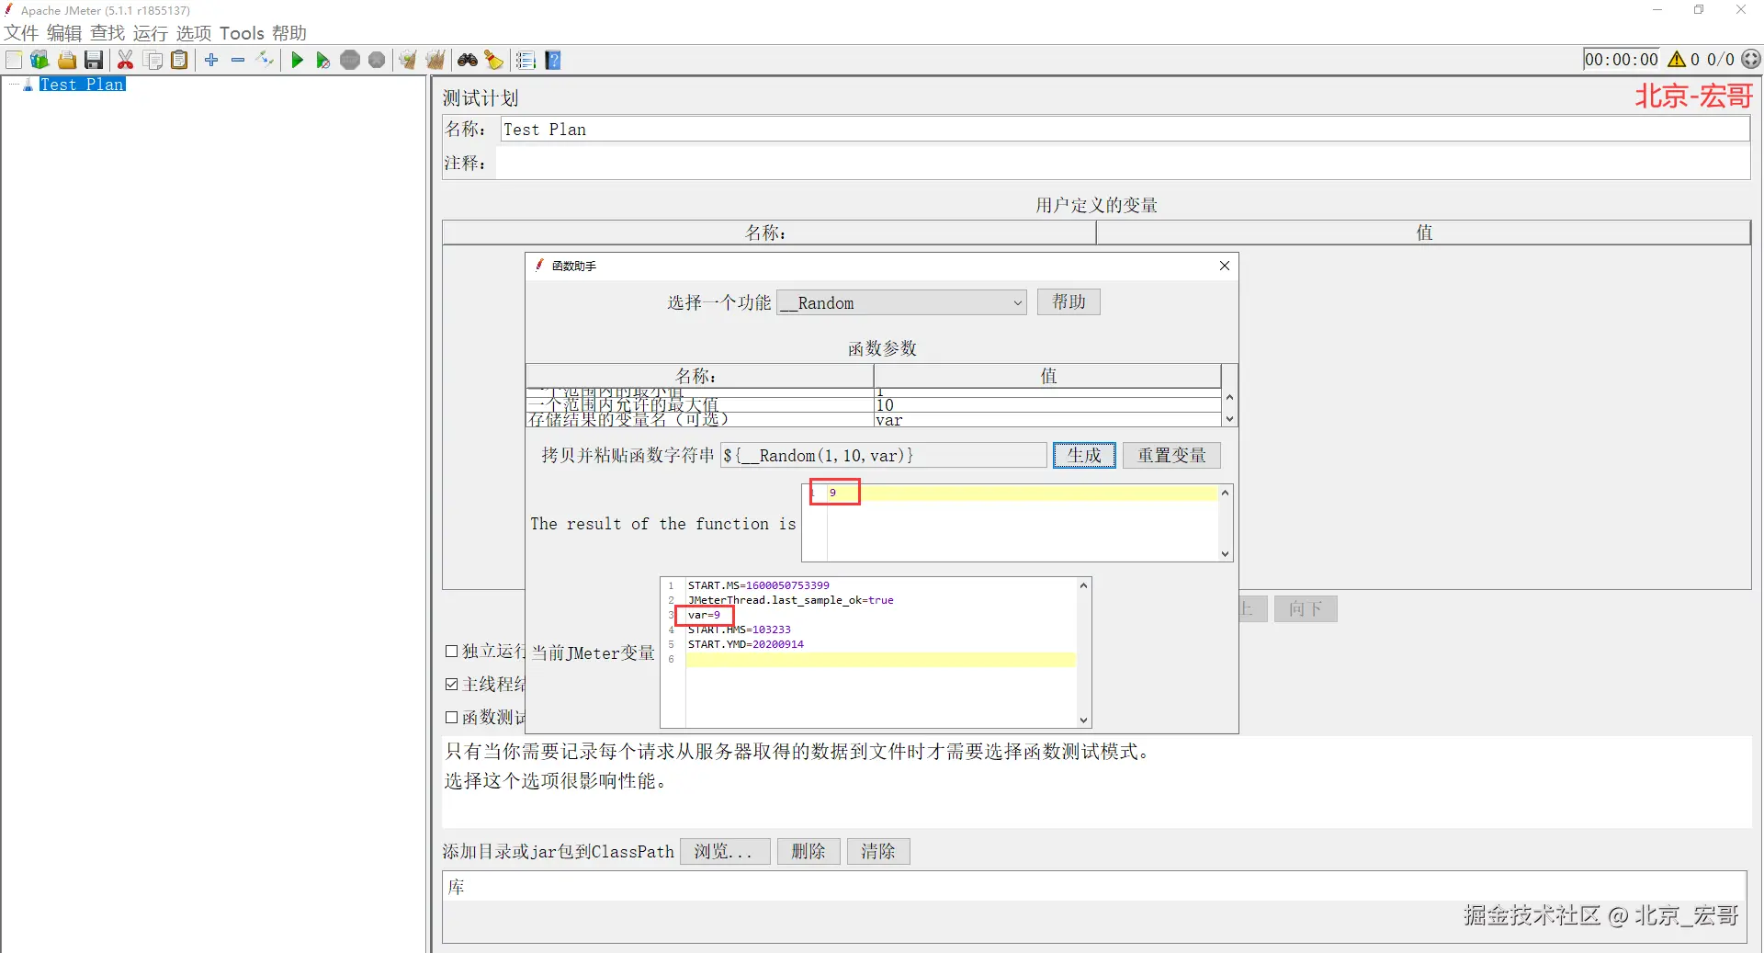Click the 生成 generate button
The width and height of the screenshot is (1764, 953).
point(1084,456)
